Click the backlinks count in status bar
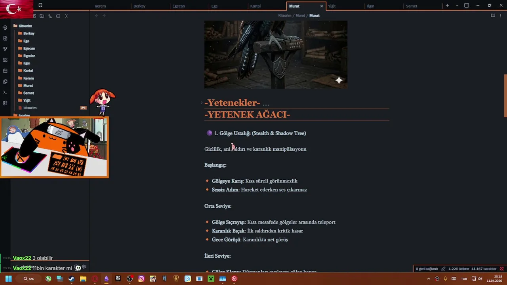 (x=427, y=269)
